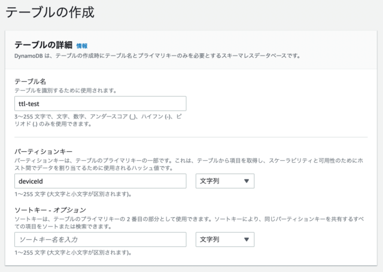Viewport: 383px width, 272px height.
Task: Open the partition key 文字列 type dropdown
Action: point(224,181)
